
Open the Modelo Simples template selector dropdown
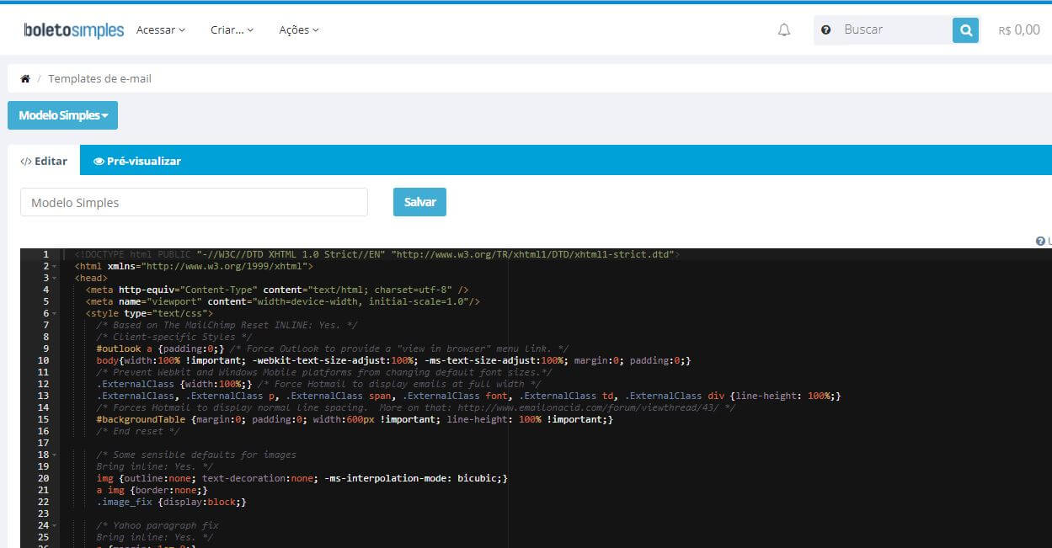point(62,115)
